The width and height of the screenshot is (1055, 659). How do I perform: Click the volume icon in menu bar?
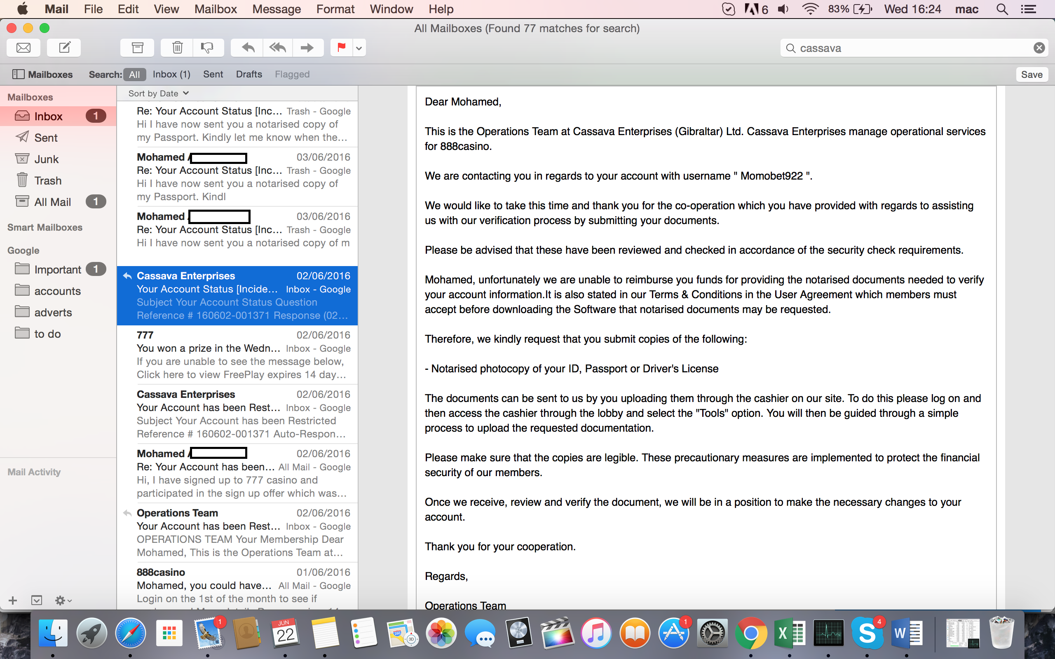pos(783,9)
